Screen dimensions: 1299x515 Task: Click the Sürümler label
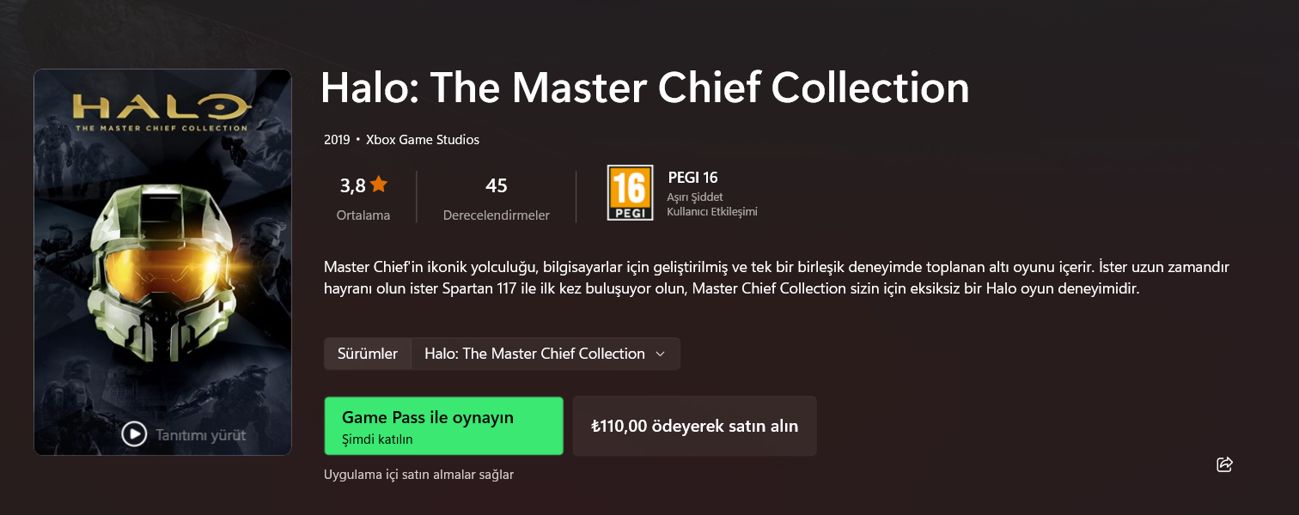pos(368,354)
